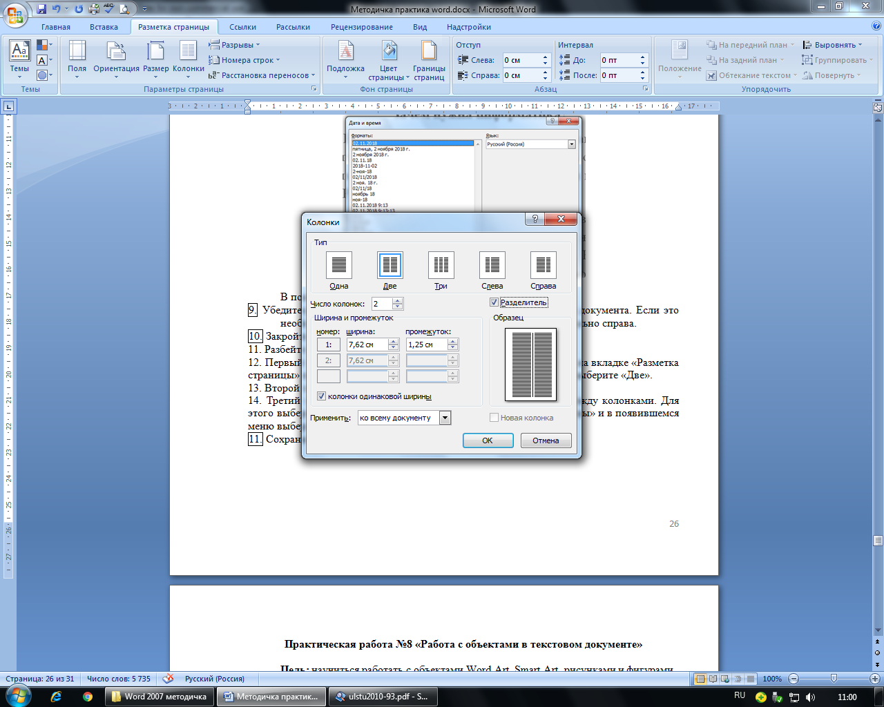
Task: Open 'ulstu2010-93.pdf' taskbar item
Action: pos(384,697)
